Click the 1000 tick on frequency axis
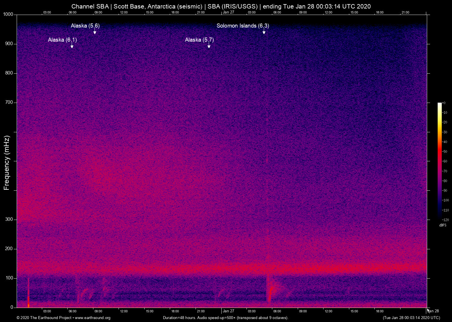This screenshot has width=452, height=322. tap(8, 14)
